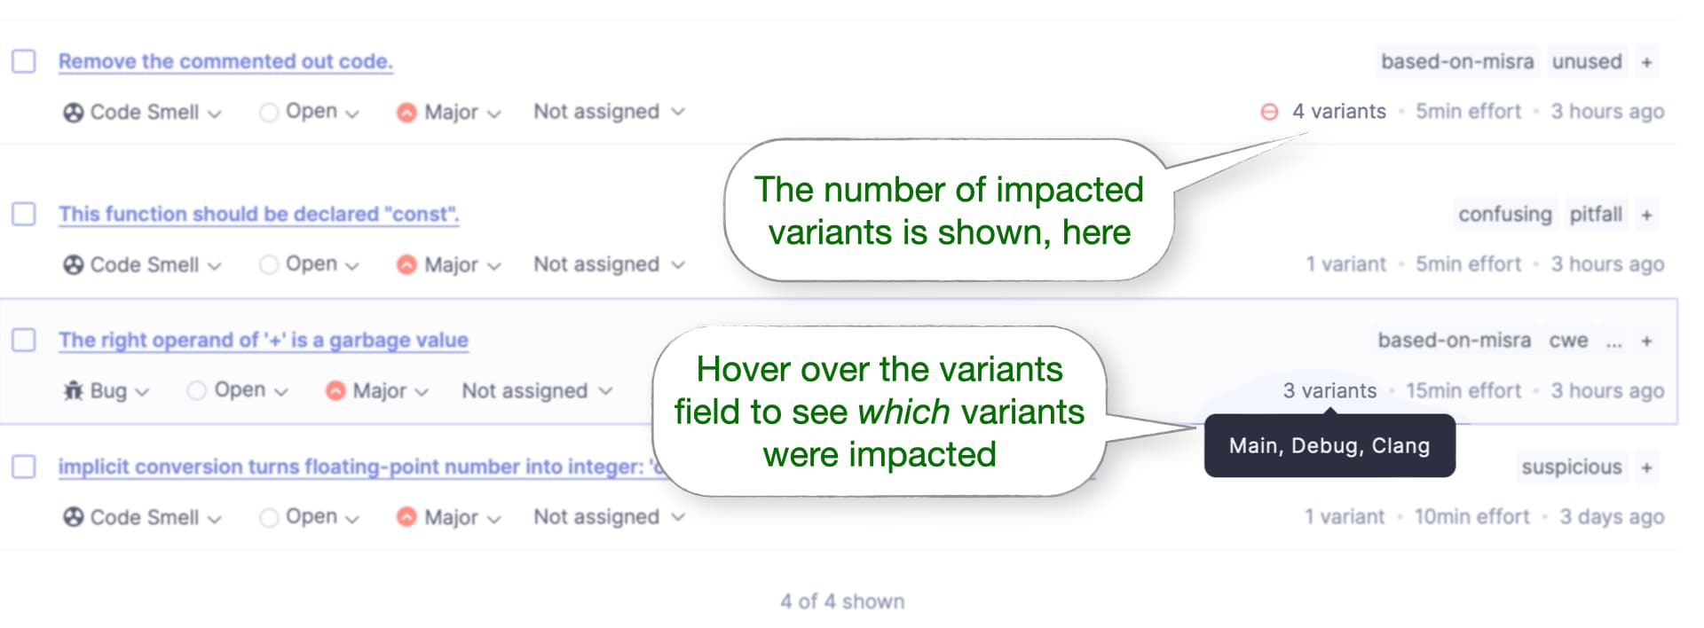Open issue "This function should be declared const"
1704x628 pixels.
pyautogui.click(x=257, y=213)
